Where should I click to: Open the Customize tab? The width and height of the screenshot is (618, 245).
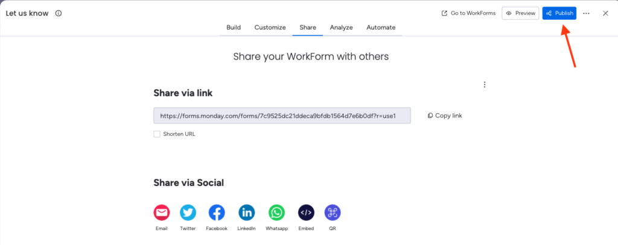[270, 27]
